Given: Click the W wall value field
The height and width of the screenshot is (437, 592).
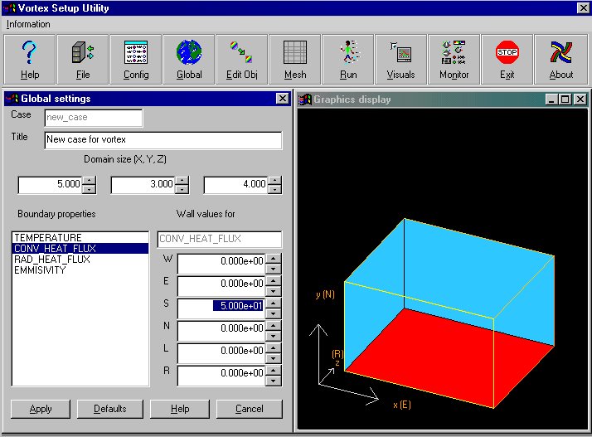Looking at the screenshot, I should point(221,264).
